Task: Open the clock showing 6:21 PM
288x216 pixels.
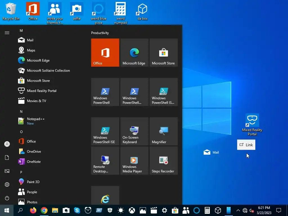Action: [x=264, y=210]
